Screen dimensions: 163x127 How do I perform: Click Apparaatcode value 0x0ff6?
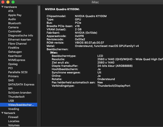pyautogui.click(x=79, y=36)
